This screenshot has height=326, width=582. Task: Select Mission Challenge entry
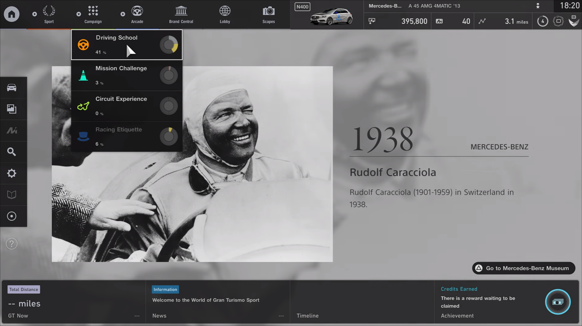[x=127, y=75]
